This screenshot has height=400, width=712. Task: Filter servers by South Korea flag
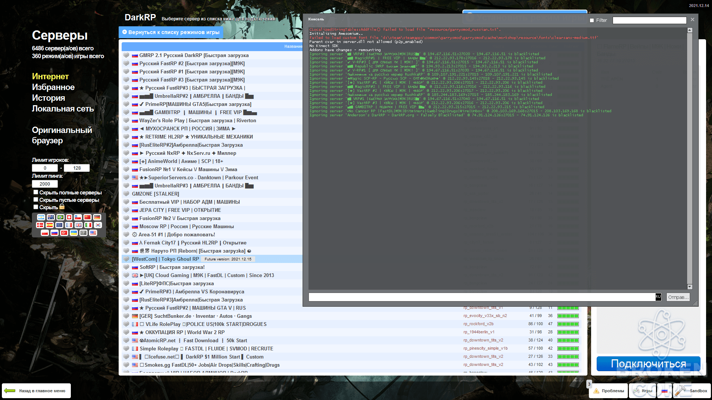coord(98,225)
